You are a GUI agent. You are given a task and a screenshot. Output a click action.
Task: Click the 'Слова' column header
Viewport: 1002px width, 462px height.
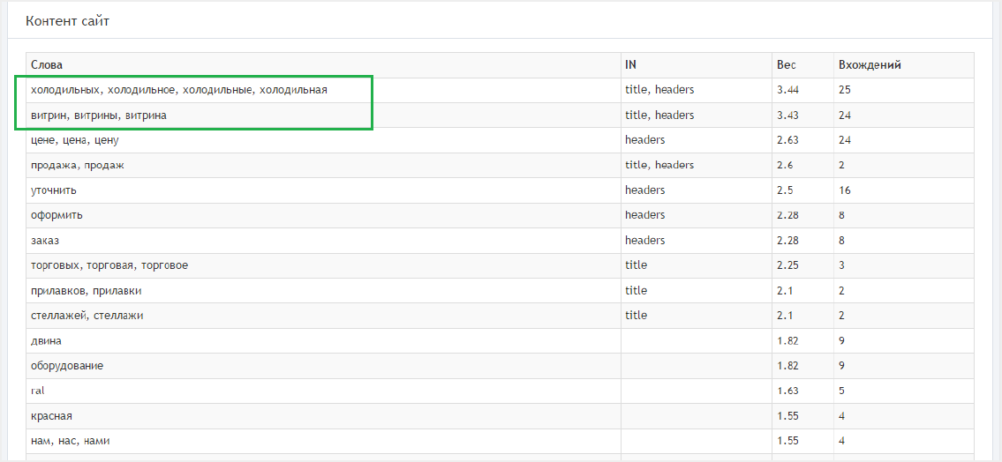coord(323,65)
